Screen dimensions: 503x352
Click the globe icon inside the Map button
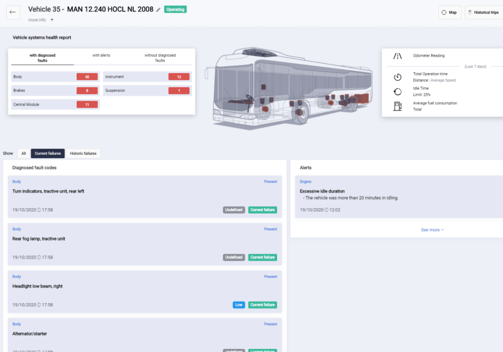click(443, 12)
